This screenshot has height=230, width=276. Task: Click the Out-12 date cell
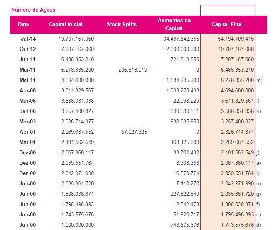pyautogui.click(x=28, y=49)
